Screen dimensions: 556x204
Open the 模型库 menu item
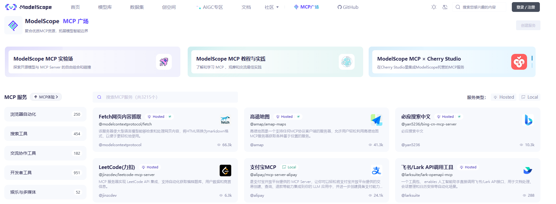point(105,7)
